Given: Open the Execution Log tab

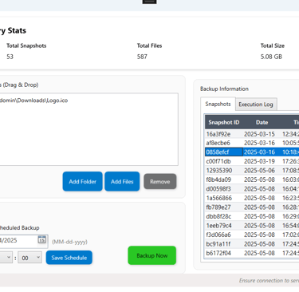Looking at the screenshot, I should tap(256, 105).
